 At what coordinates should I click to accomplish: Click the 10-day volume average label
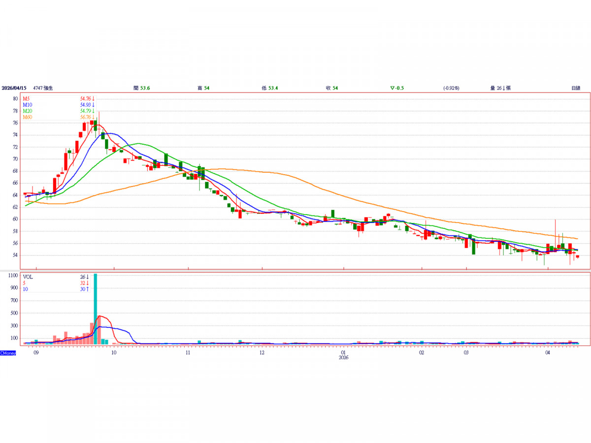25,288
